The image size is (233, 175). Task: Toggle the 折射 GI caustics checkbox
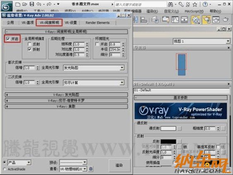[x=29, y=49]
